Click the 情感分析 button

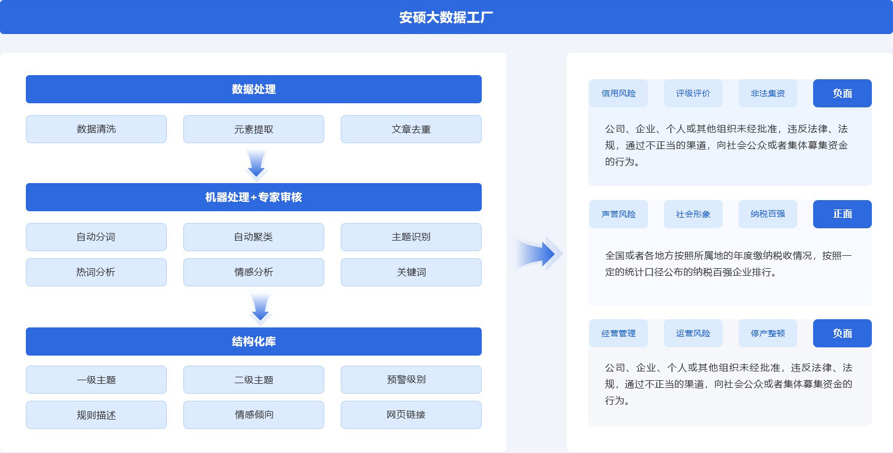point(253,272)
